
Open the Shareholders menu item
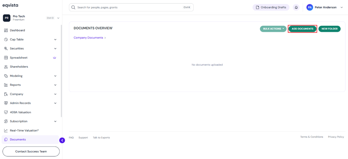(30, 67)
